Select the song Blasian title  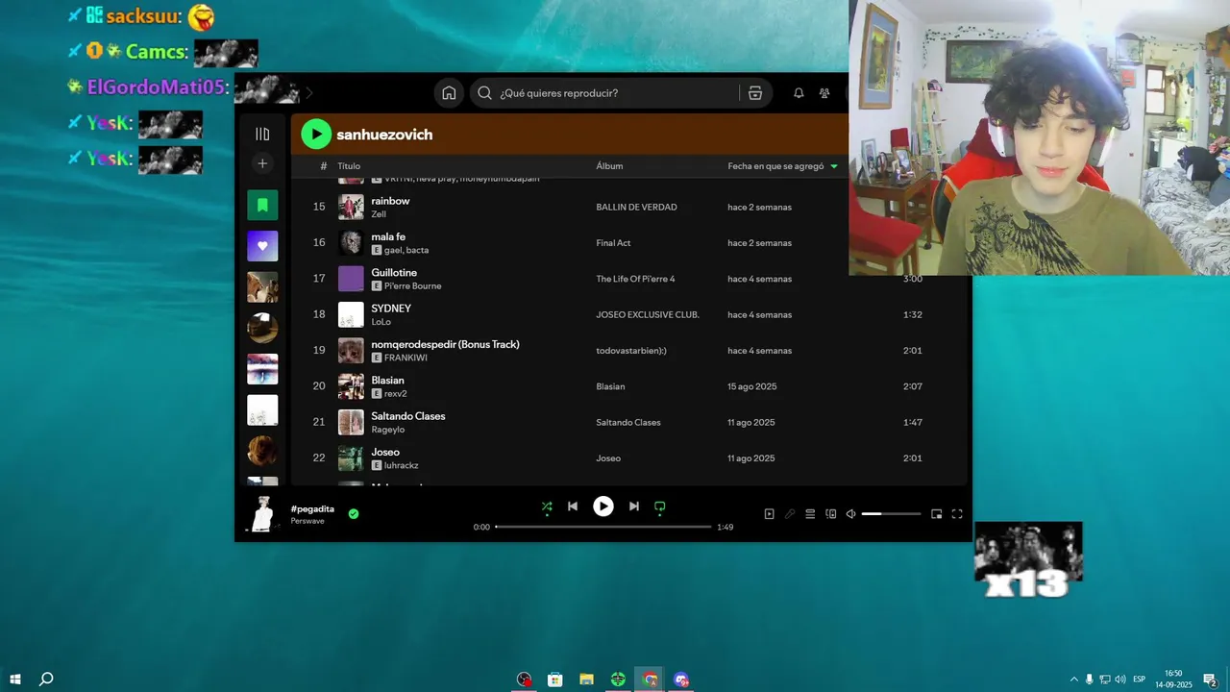[x=387, y=381]
